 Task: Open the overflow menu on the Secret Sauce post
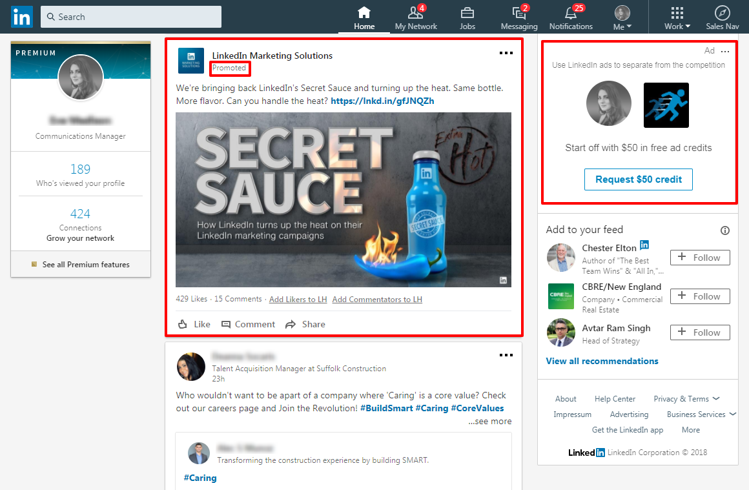(506, 53)
